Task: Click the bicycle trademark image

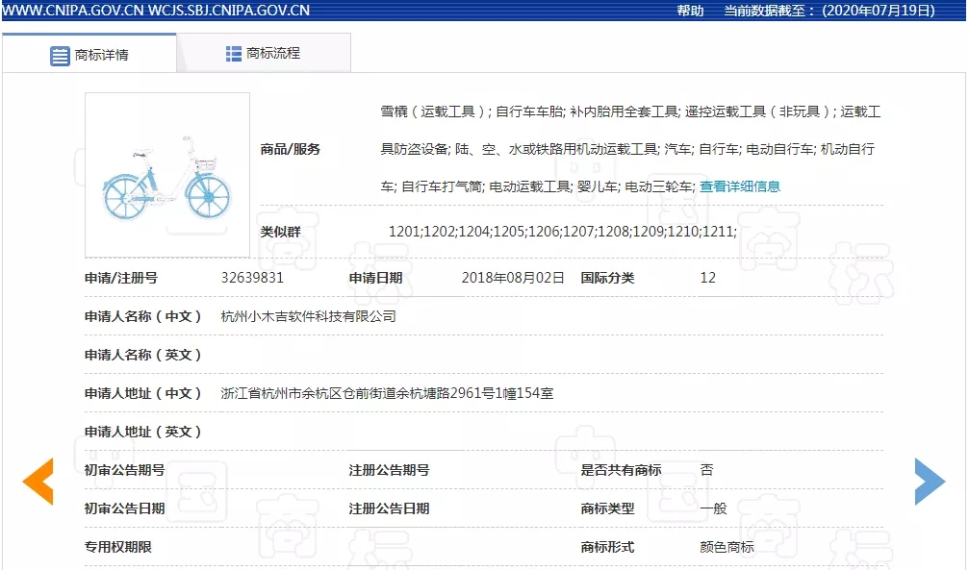Action: tap(167, 175)
